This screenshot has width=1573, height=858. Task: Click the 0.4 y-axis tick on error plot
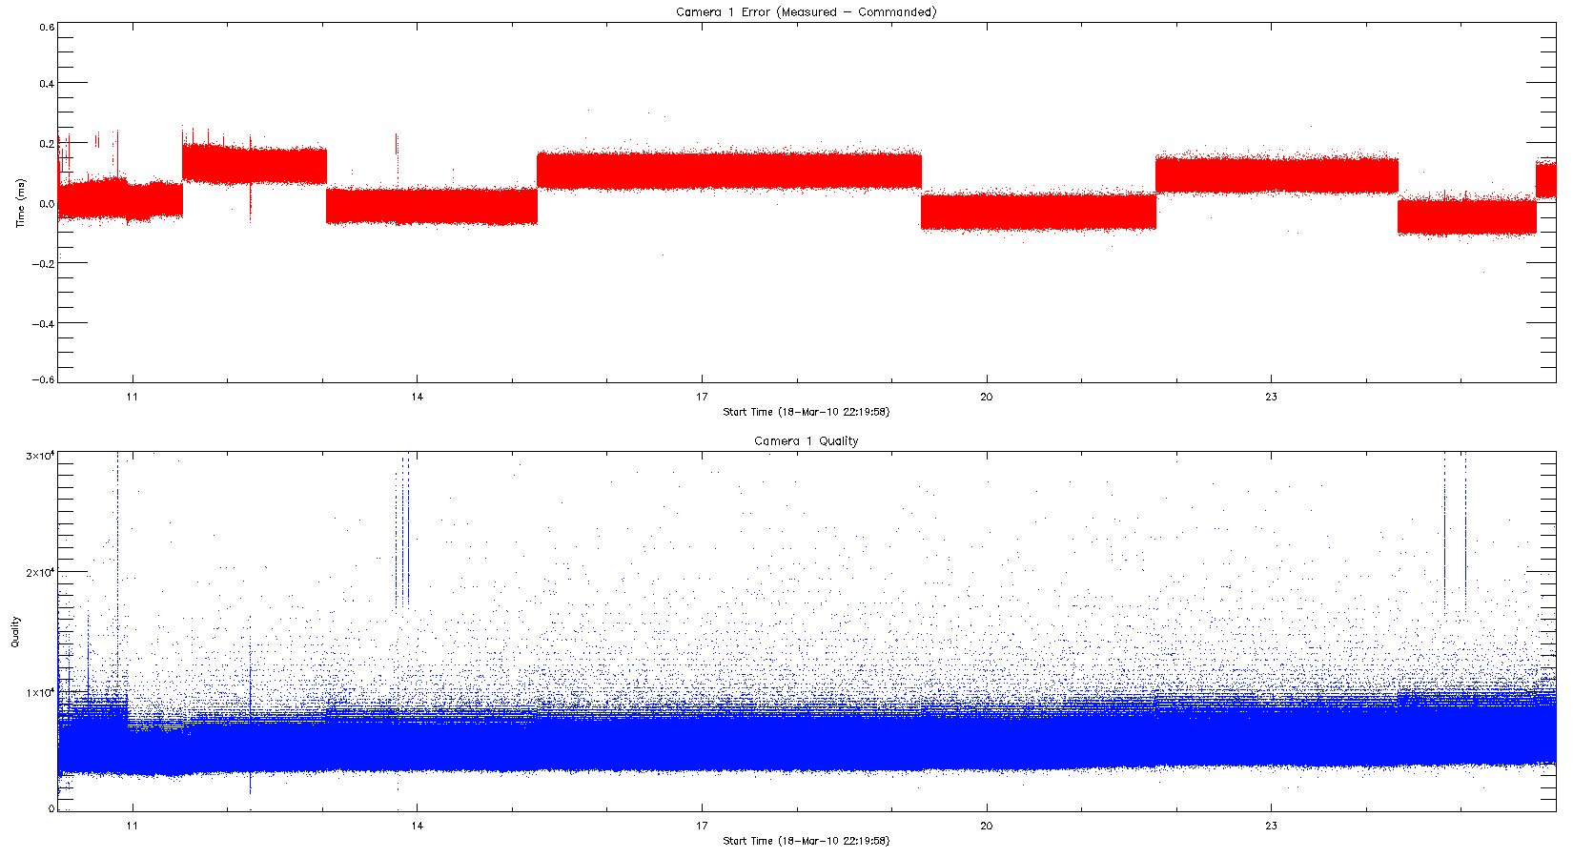point(47,84)
